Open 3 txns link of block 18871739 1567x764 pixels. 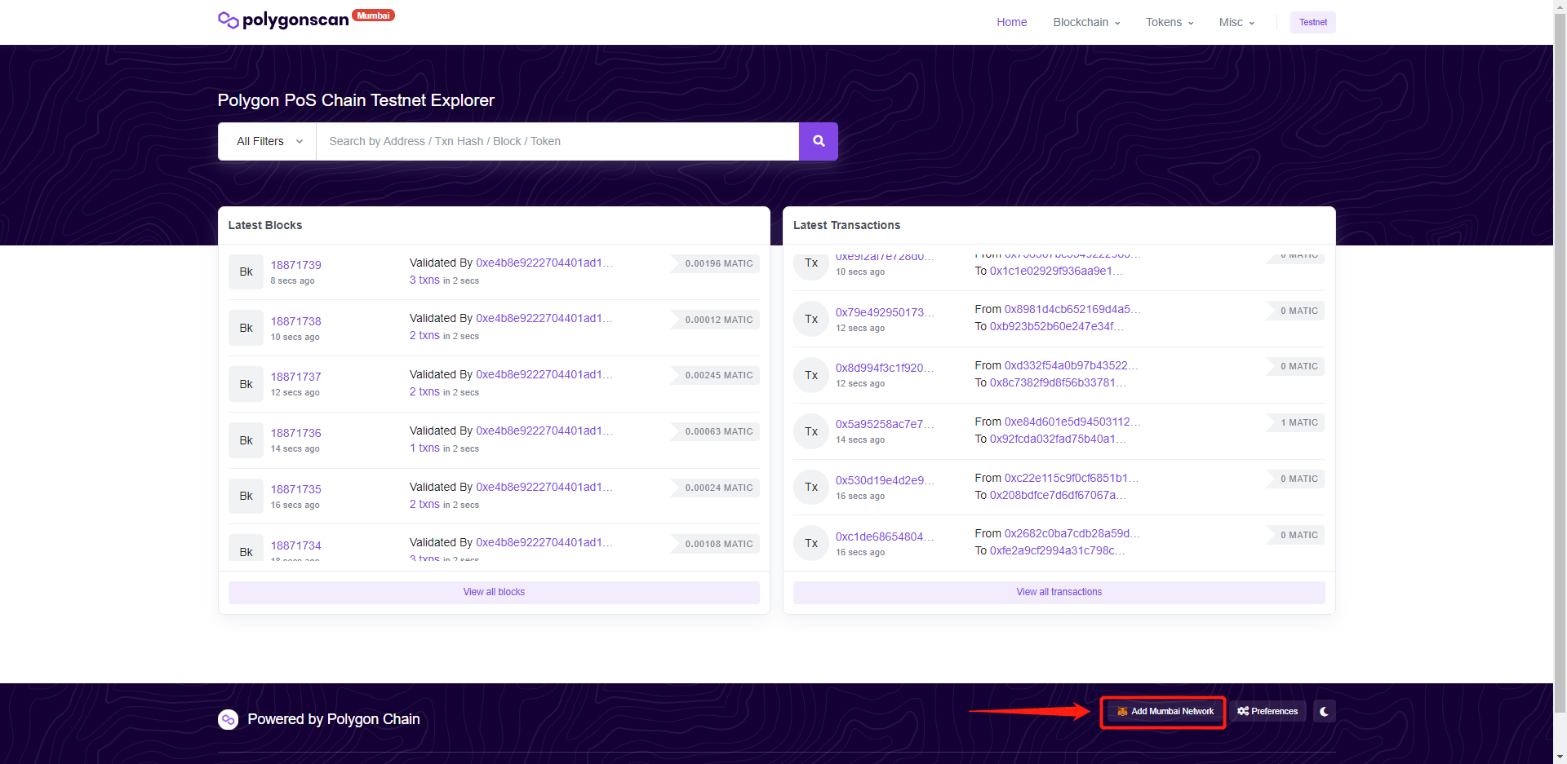click(424, 280)
